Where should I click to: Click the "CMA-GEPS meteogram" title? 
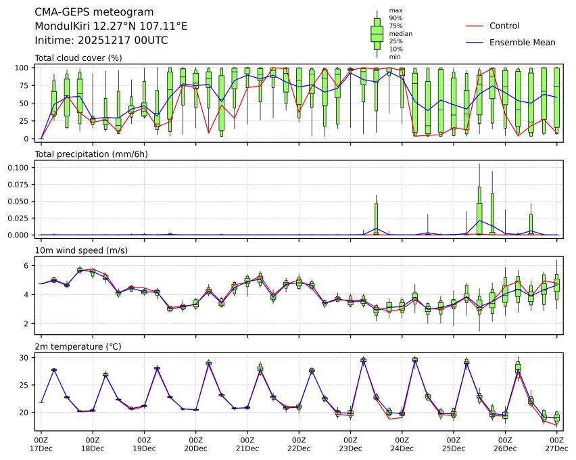tap(94, 13)
